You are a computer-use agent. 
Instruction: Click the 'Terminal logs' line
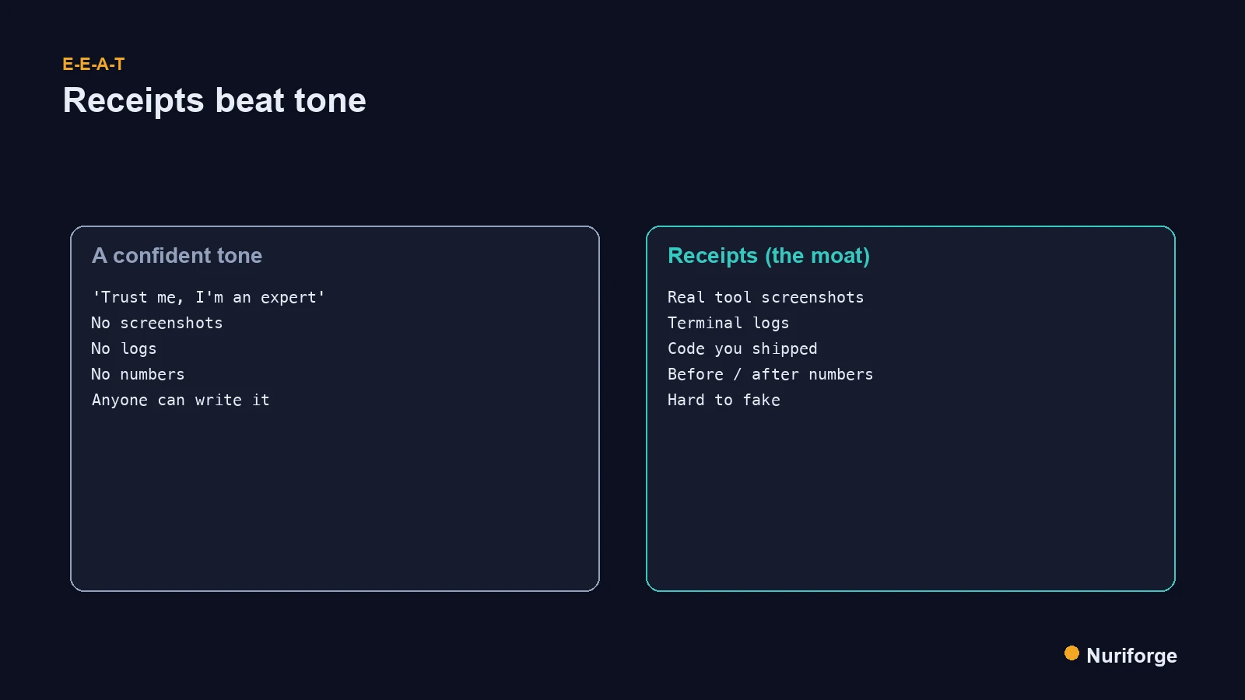(728, 323)
